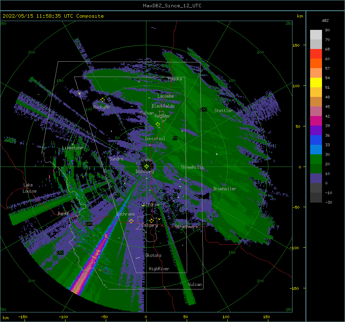Screen dimensions: 345x322
Task: Select the km unit label at bottom left
Action: [6, 318]
